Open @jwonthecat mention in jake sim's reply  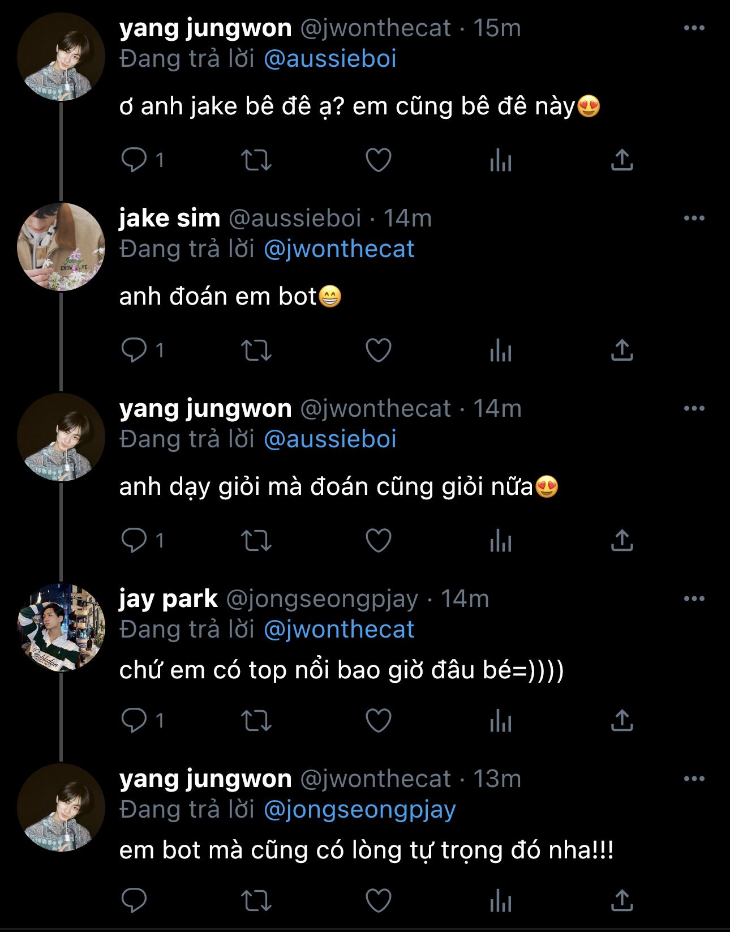pos(339,249)
